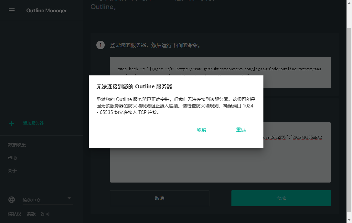Viewport: 352px width, 223px height.
Task: Select 添加服务器 in sidebar
Action: coord(33,123)
